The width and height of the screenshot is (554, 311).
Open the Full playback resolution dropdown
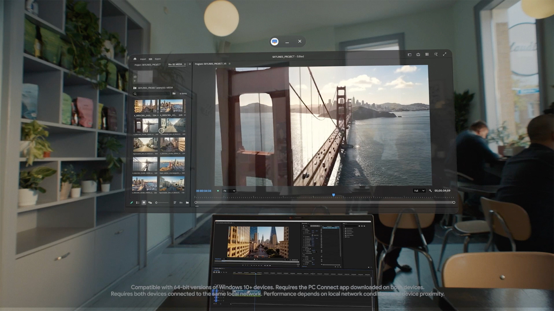point(419,191)
